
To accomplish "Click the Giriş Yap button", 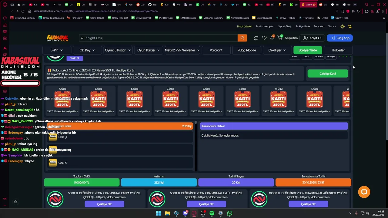I will coord(340,38).
